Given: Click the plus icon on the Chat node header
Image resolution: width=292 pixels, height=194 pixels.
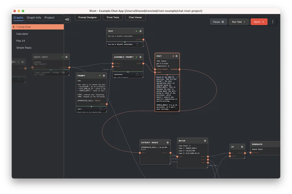Looking at the screenshot, I should click(x=173, y=56).
